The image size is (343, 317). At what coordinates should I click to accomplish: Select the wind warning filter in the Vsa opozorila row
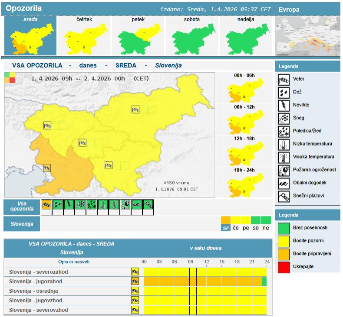click(x=46, y=205)
